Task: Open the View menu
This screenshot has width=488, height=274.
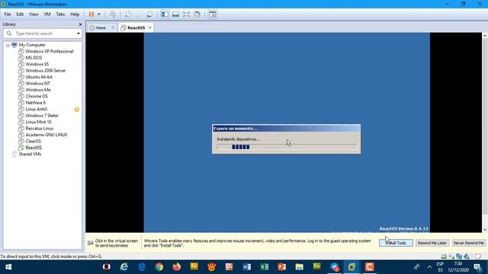Action: [x=34, y=14]
